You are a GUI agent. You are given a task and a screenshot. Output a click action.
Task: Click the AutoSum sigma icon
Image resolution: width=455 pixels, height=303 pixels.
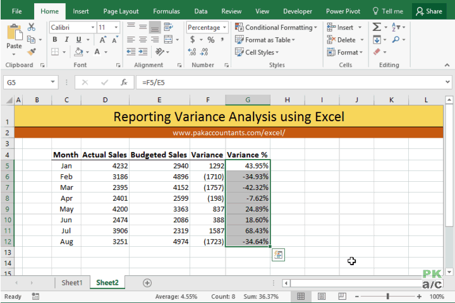click(x=377, y=27)
